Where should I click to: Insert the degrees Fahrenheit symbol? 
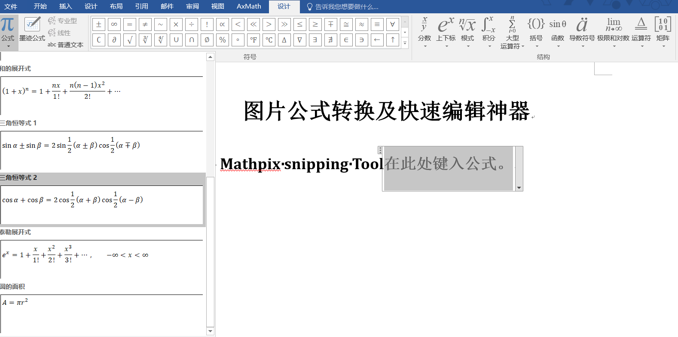pyautogui.click(x=253, y=40)
